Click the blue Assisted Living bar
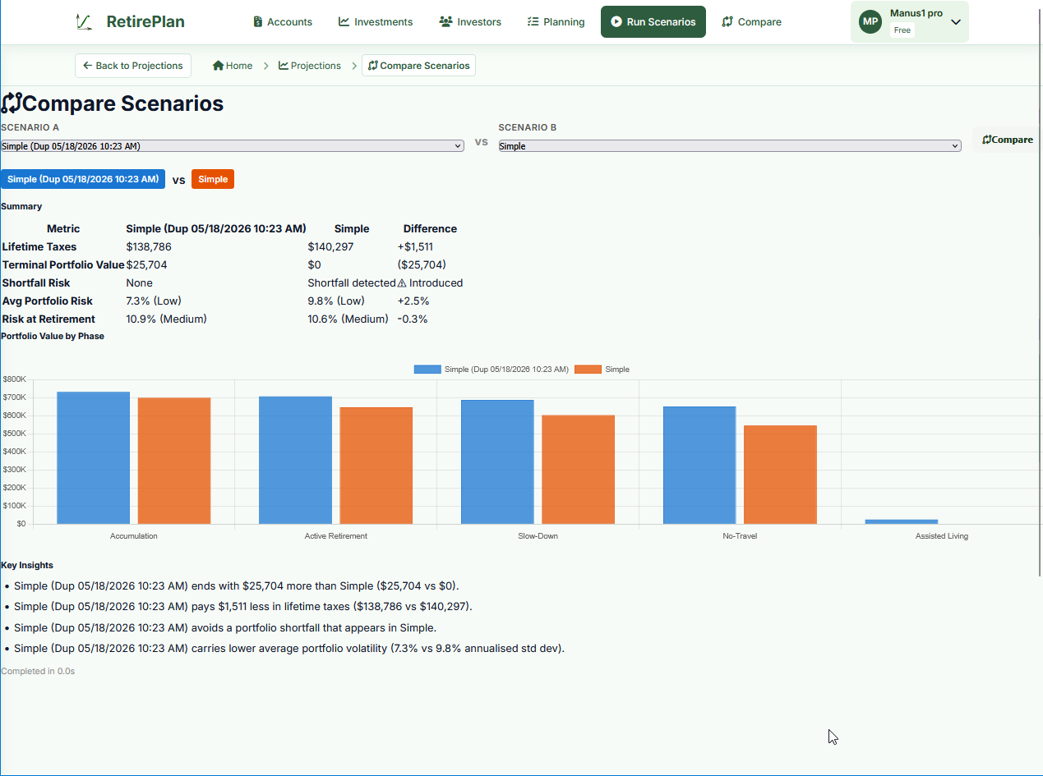The width and height of the screenshot is (1043, 776). coord(902,521)
